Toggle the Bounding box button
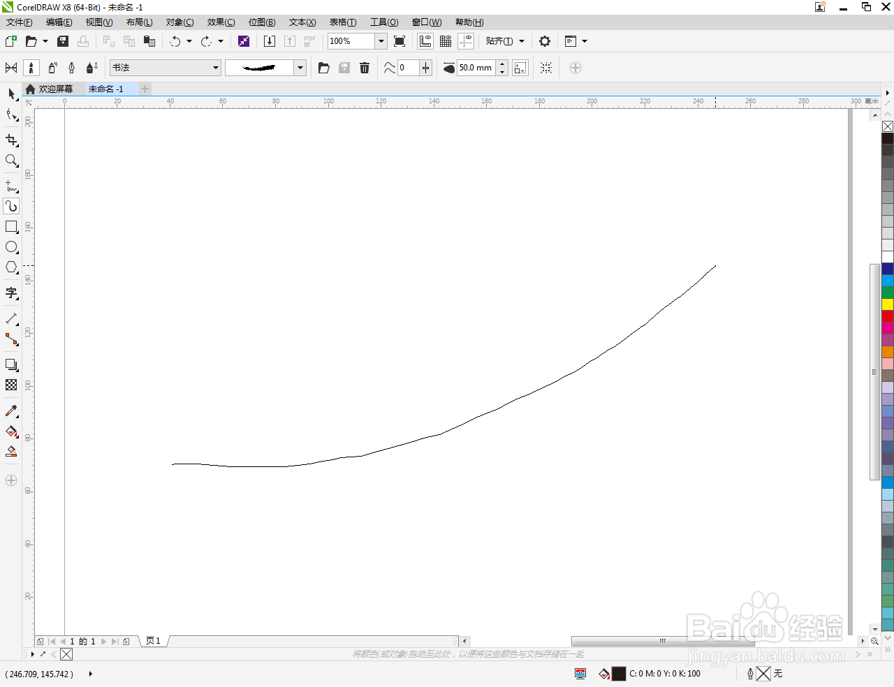This screenshot has height=687, width=894. (546, 68)
